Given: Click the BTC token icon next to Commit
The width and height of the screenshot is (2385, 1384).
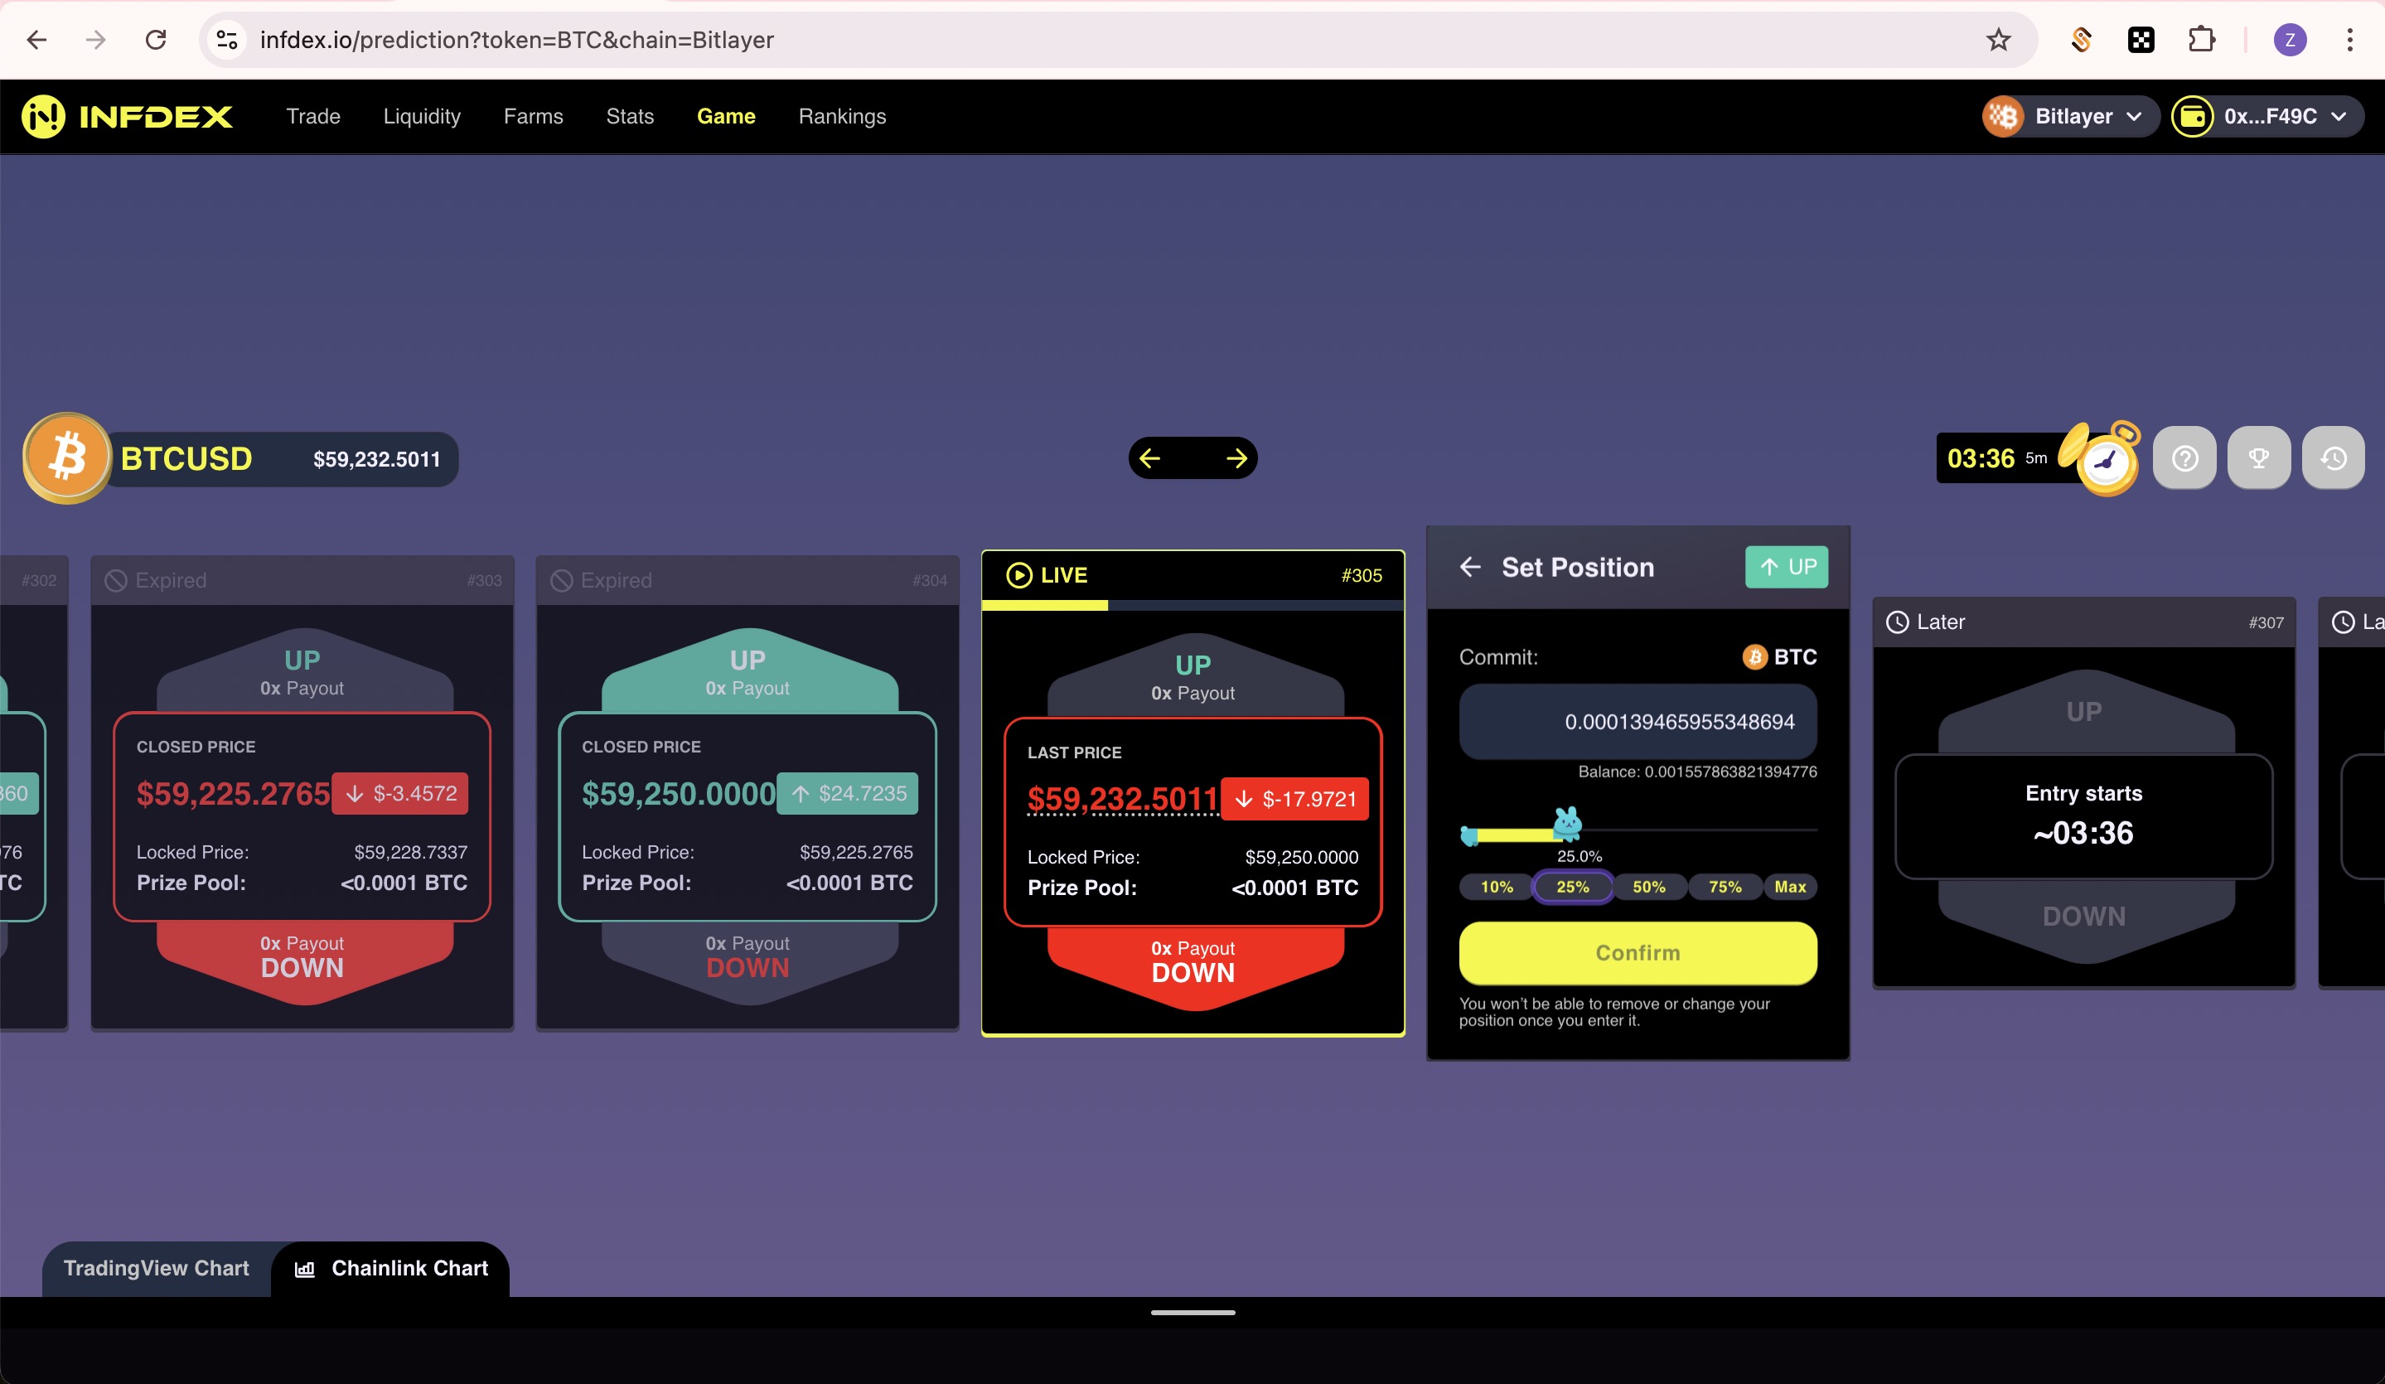Looking at the screenshot, I should click(1754, 657).
